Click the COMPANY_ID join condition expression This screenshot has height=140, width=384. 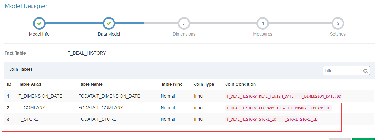(278, 108)
